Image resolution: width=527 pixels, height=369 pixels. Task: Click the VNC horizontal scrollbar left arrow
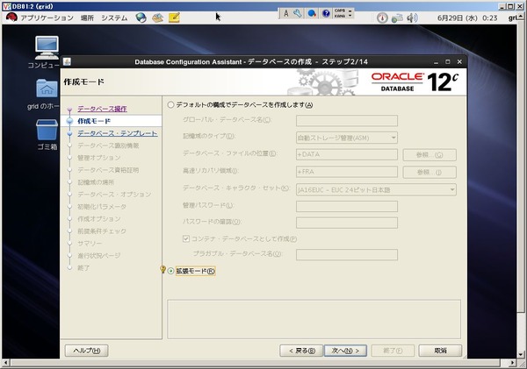tap(5, 363)
